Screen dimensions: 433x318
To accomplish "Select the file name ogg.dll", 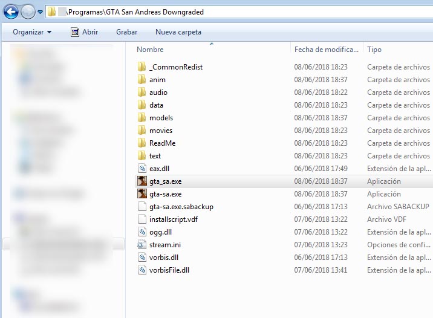I will [x=160, y=232].
